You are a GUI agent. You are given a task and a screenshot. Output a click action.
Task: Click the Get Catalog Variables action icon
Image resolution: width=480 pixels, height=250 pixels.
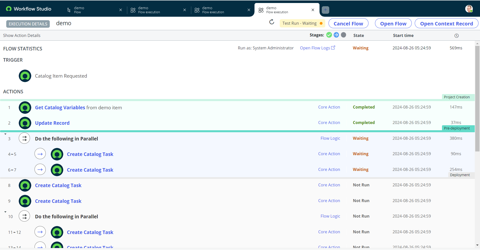point(25,107)
